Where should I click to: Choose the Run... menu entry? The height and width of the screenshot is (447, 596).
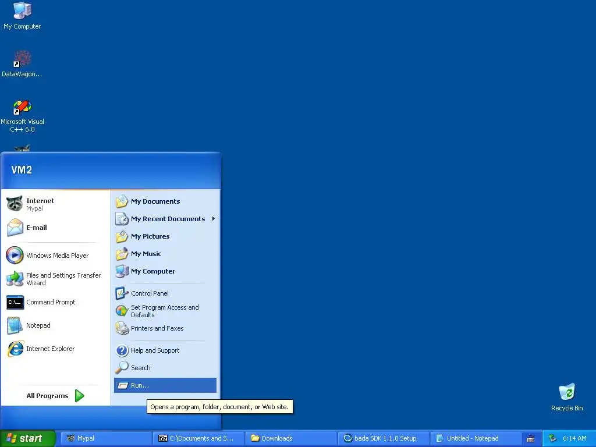tap(165, 385)
